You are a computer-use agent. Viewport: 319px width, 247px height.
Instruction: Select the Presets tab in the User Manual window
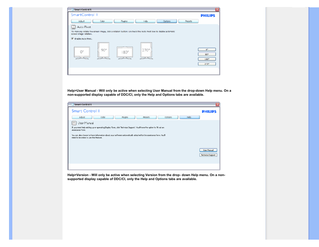click(146, 117)
